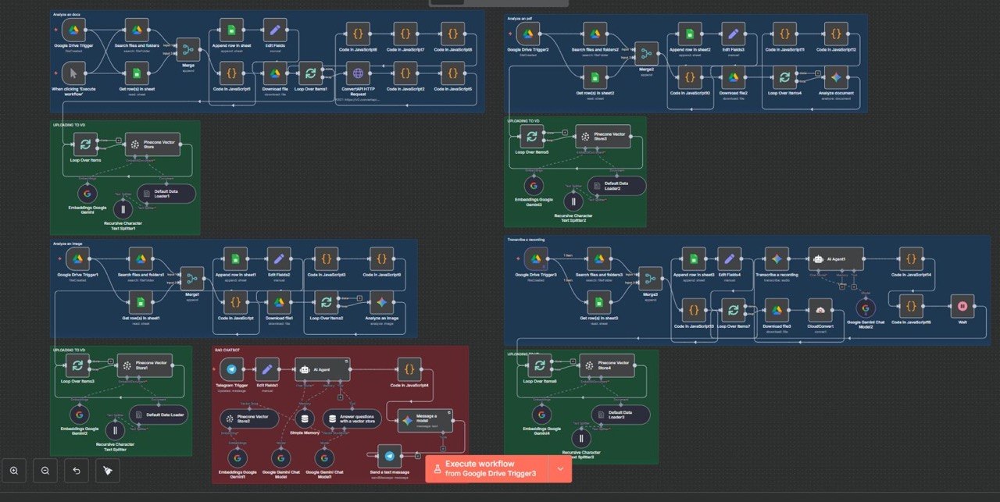Select the Code in JavaScript5 node
This screenshot has height=502, width=1000.
coord(452,74)
